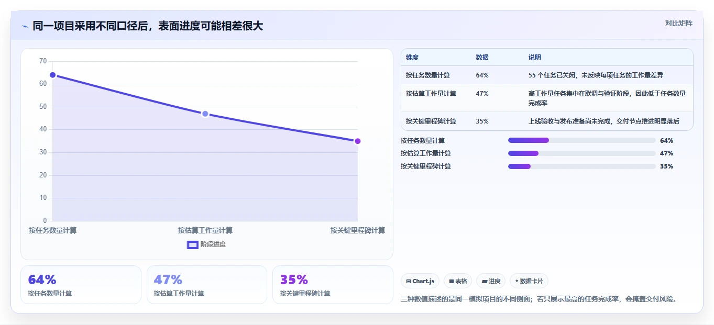Click the 对比矩阵 label in header
The image size is (714, 325).
click(x=678, y=23)
